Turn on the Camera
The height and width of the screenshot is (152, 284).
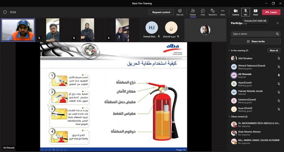pos(236,12)
